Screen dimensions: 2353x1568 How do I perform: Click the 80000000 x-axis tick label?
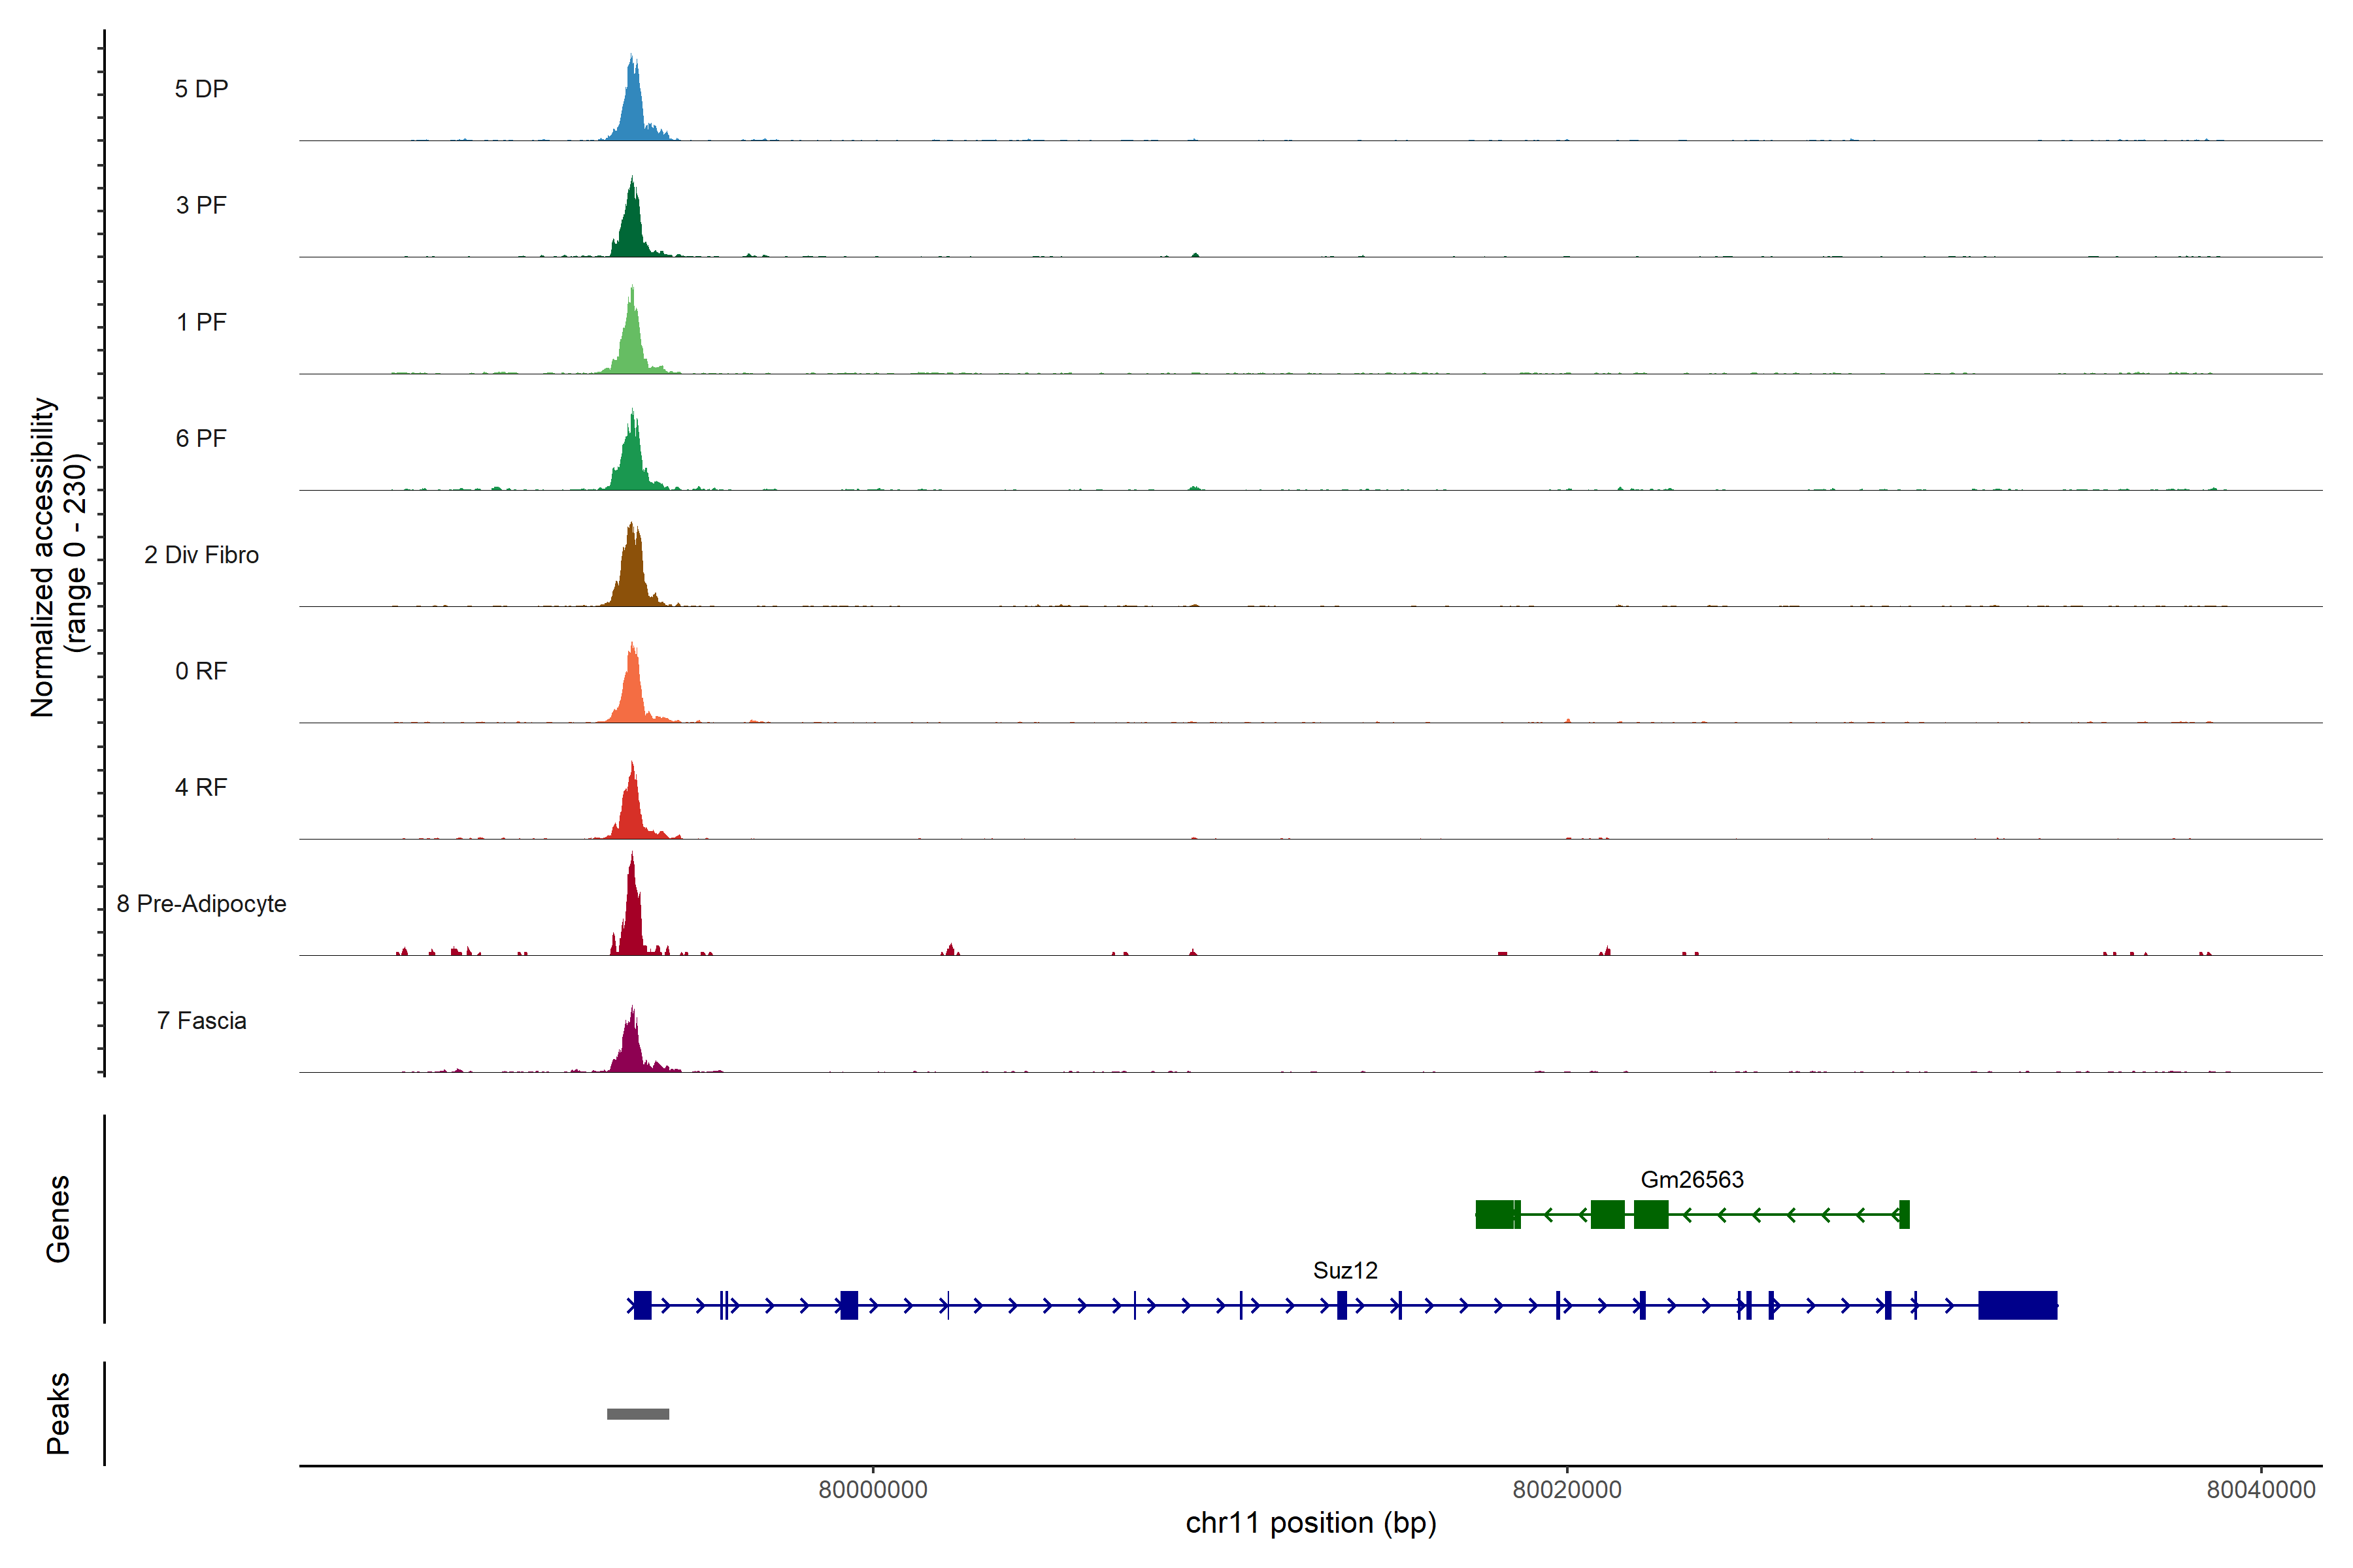click(x=873, y=1489)
